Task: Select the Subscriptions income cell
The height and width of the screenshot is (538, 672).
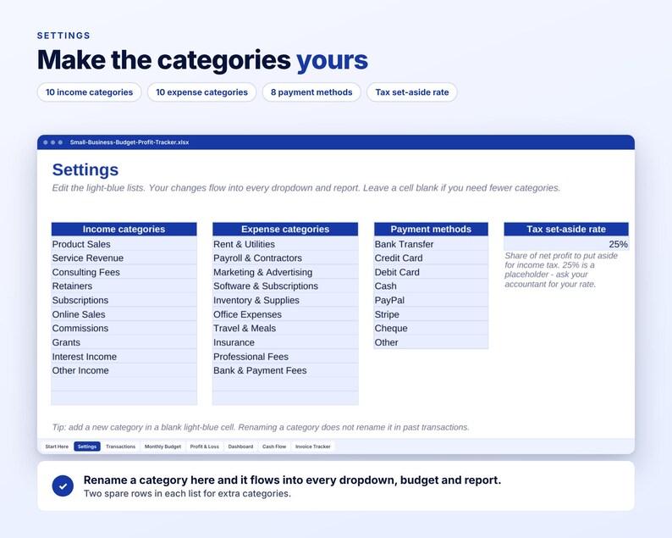Action: (124, 300)
